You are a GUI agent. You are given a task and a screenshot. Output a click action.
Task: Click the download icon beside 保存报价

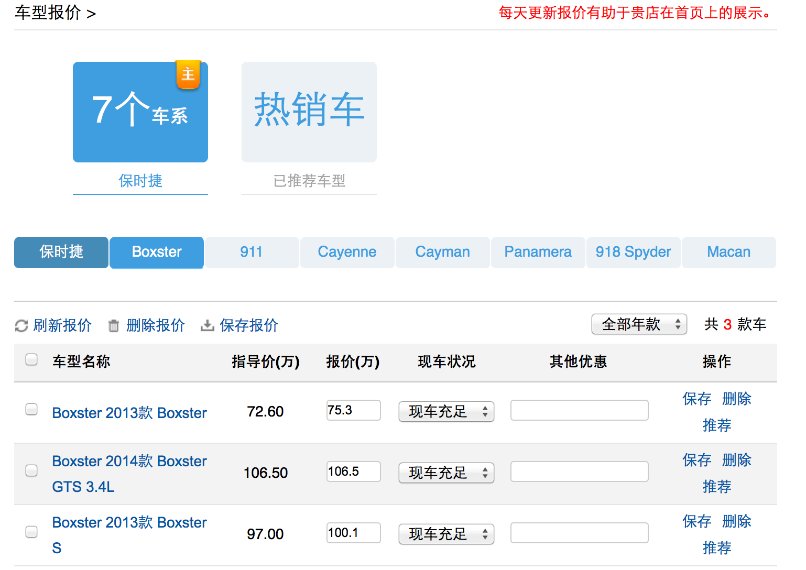point(208,326)
